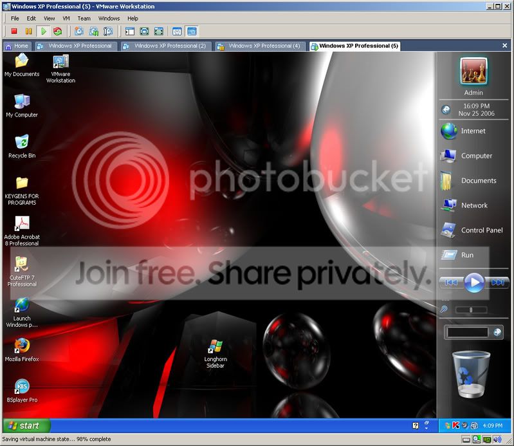The image size is (514, 446).
Task: Toggle the VMware sidebar panel view icon
Action: (130, 31)
